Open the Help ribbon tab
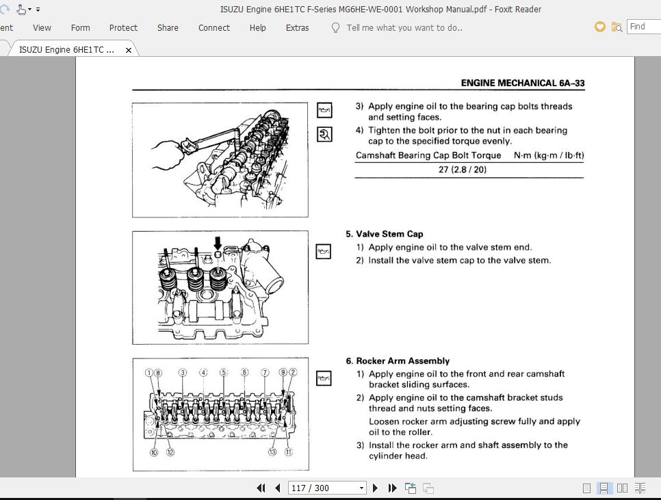The image size is (661, 500). tap(257, 28)
